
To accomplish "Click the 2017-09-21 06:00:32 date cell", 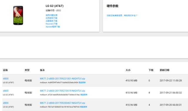I will pyautogui.click(x=171, y=93).
